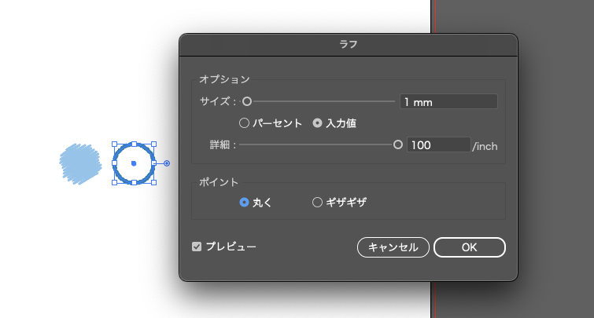Click the サイズ input field showing 1 mm
Image resolution: width=594 pixels, height=318 pixels.
tap(448, 102)
